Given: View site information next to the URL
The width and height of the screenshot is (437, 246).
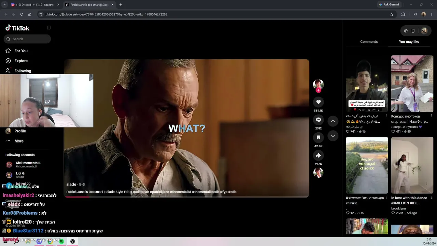Looking at the screenshot, I should pos(41,14).
